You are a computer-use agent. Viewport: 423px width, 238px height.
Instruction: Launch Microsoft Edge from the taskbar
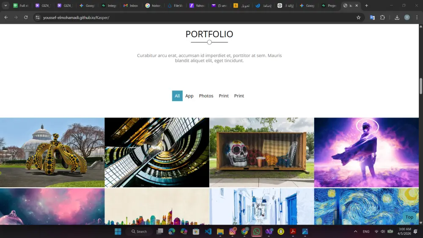point(172,232)
